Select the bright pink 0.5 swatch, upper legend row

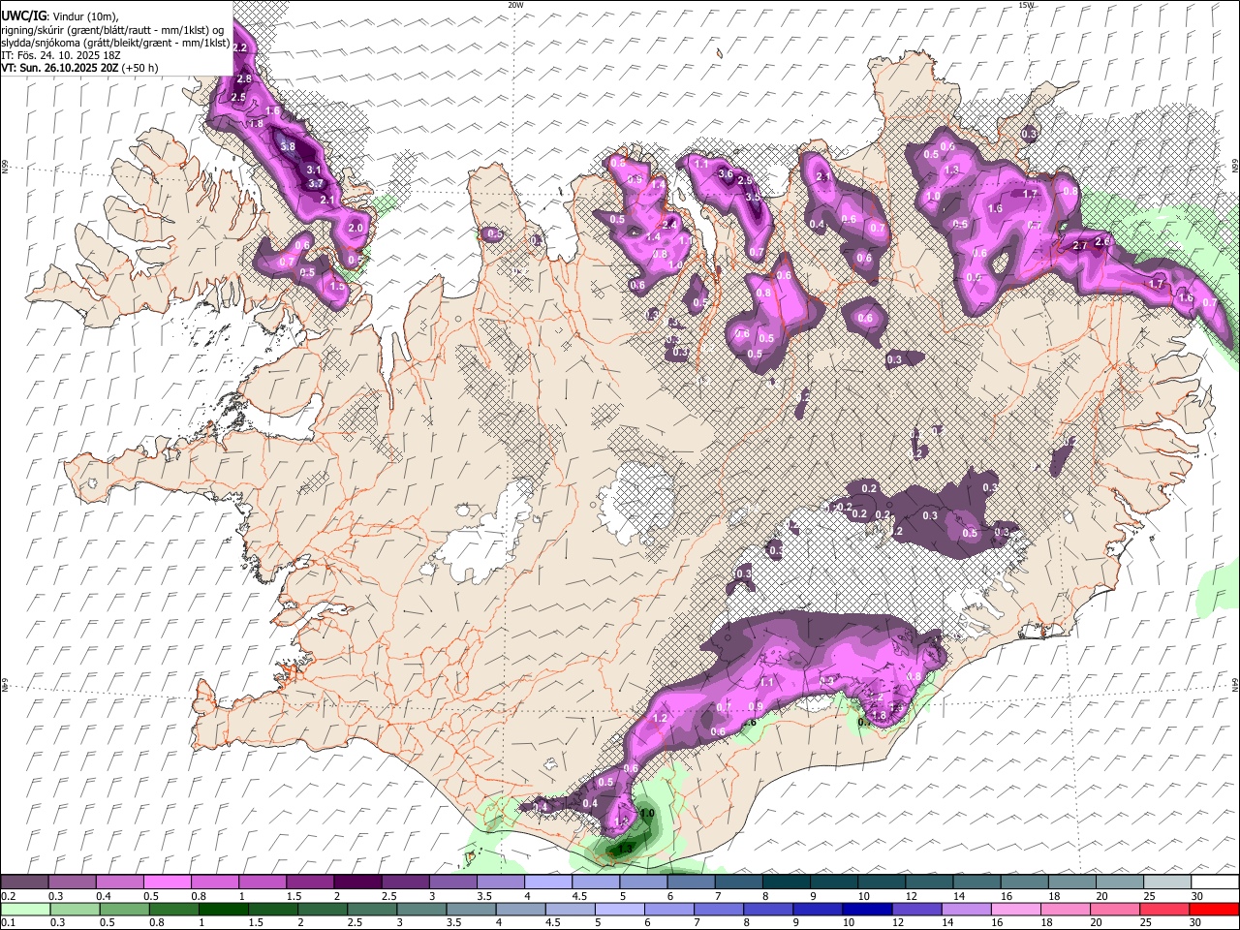(x=167, y=883)
